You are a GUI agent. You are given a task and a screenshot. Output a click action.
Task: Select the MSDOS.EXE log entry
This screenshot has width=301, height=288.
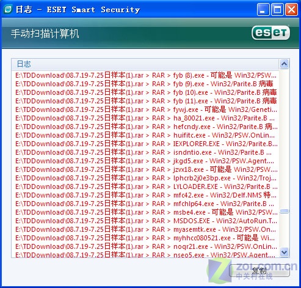(146, 221)
